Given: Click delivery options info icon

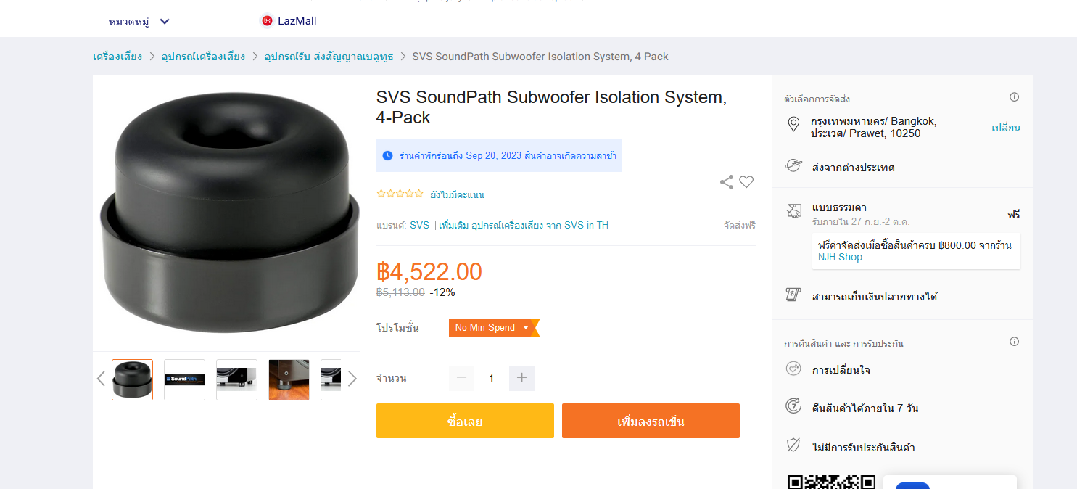Looking at the screenshot, I should tap(1014, 97).
